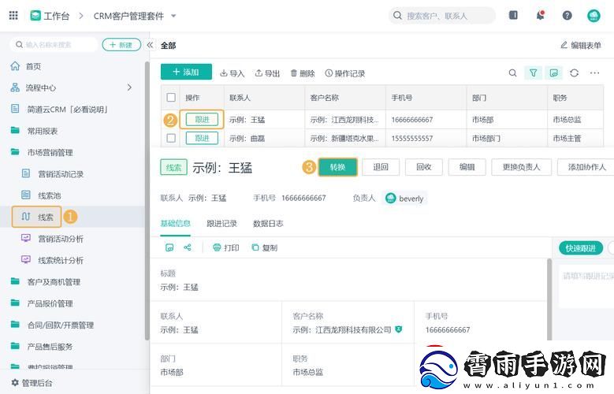Open the app grid launcher icon
Viewport: 614px width, 394px height.
coord(13,16)
